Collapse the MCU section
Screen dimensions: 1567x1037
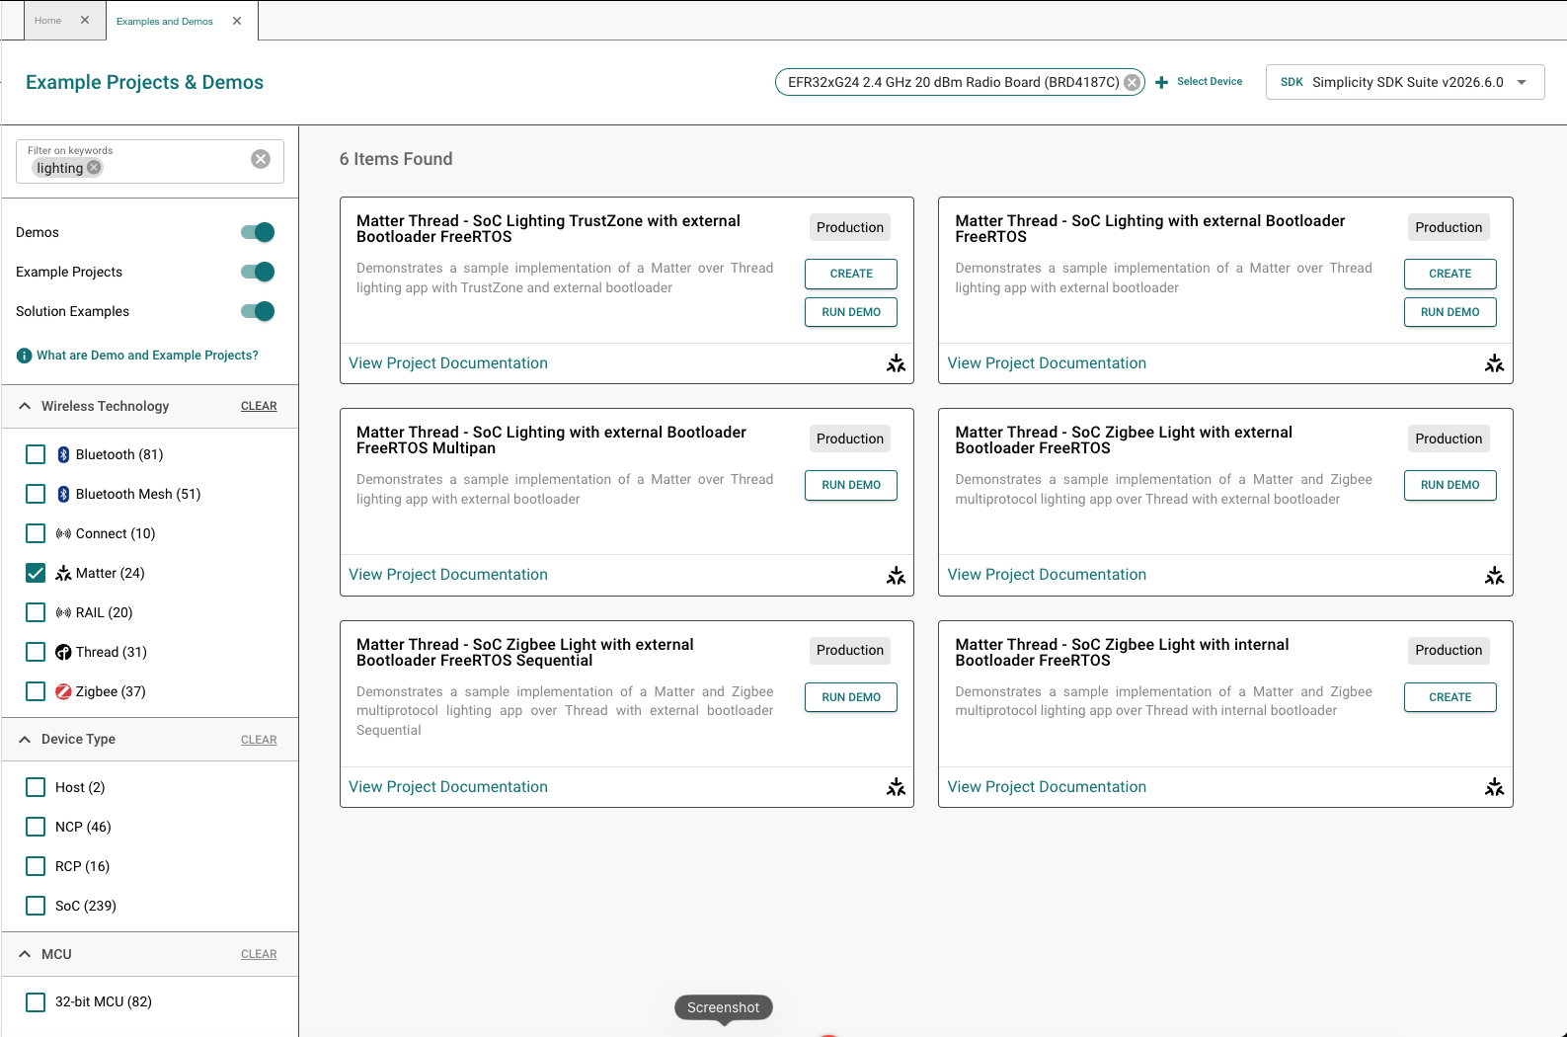(x=25, y=954)
